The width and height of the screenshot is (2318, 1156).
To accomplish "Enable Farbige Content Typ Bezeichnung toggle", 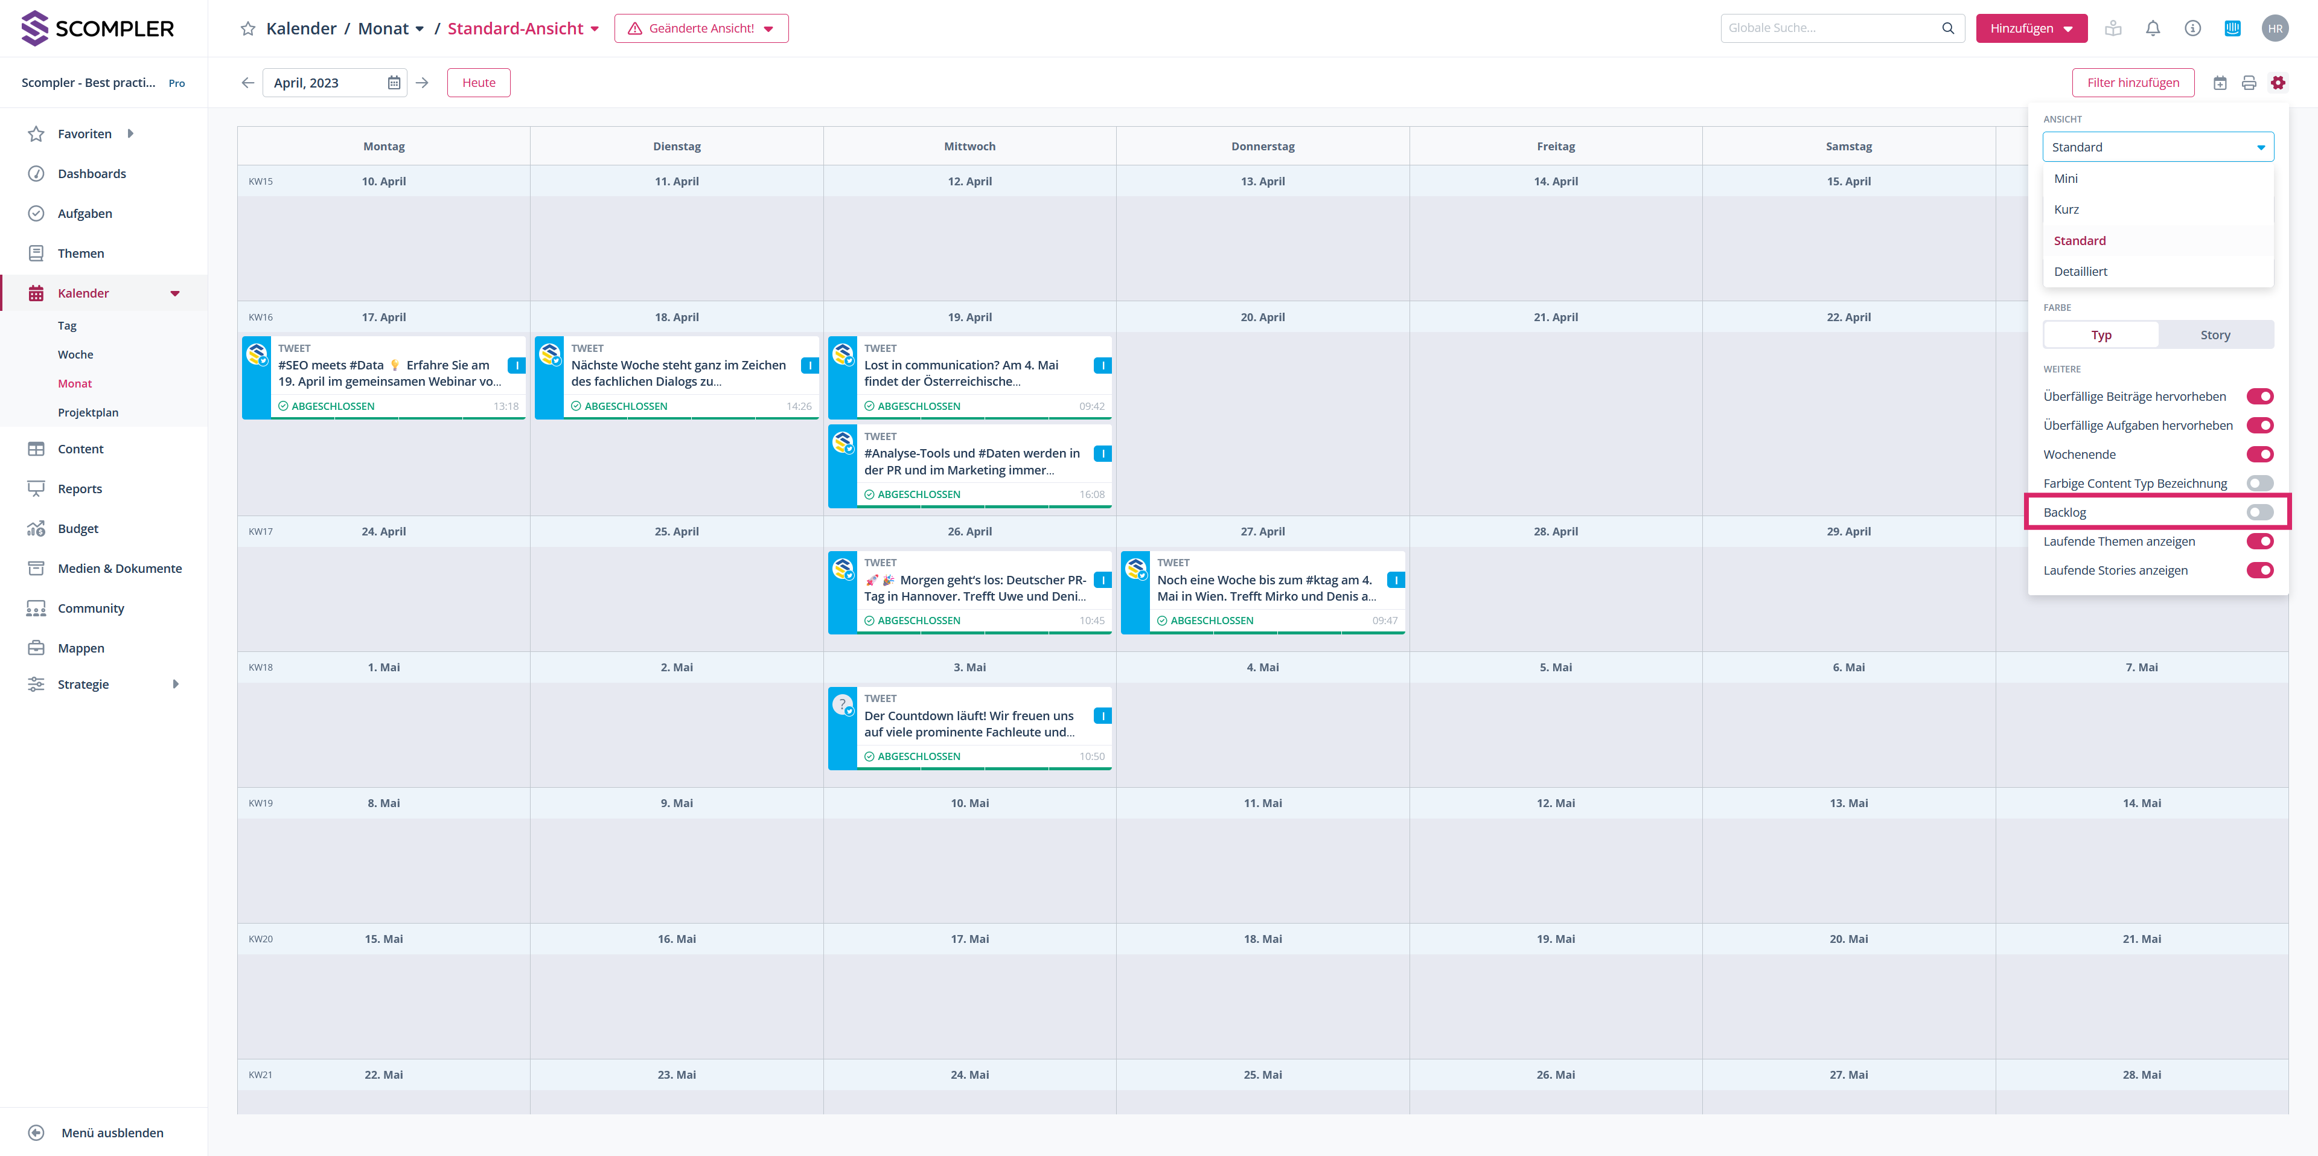I will coord(2259,484).
